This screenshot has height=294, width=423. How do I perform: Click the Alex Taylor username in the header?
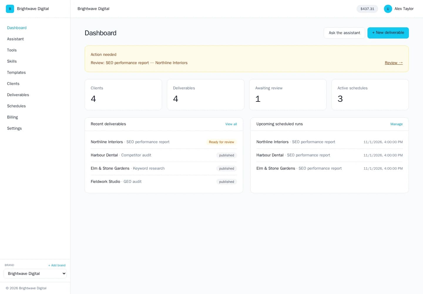pos(404,9)
